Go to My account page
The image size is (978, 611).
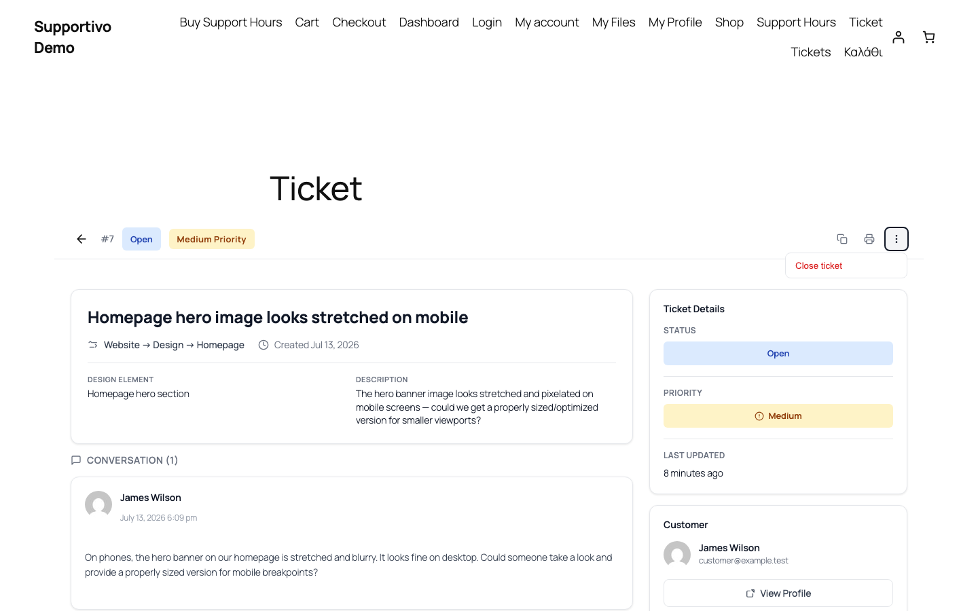pyautogui.click(x=547, y=22)
